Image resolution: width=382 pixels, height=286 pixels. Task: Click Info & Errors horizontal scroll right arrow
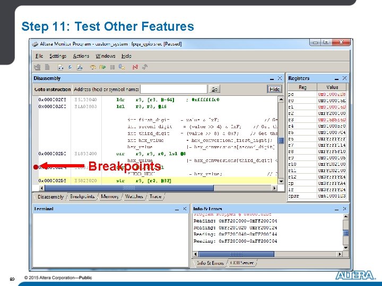point(340,254)
